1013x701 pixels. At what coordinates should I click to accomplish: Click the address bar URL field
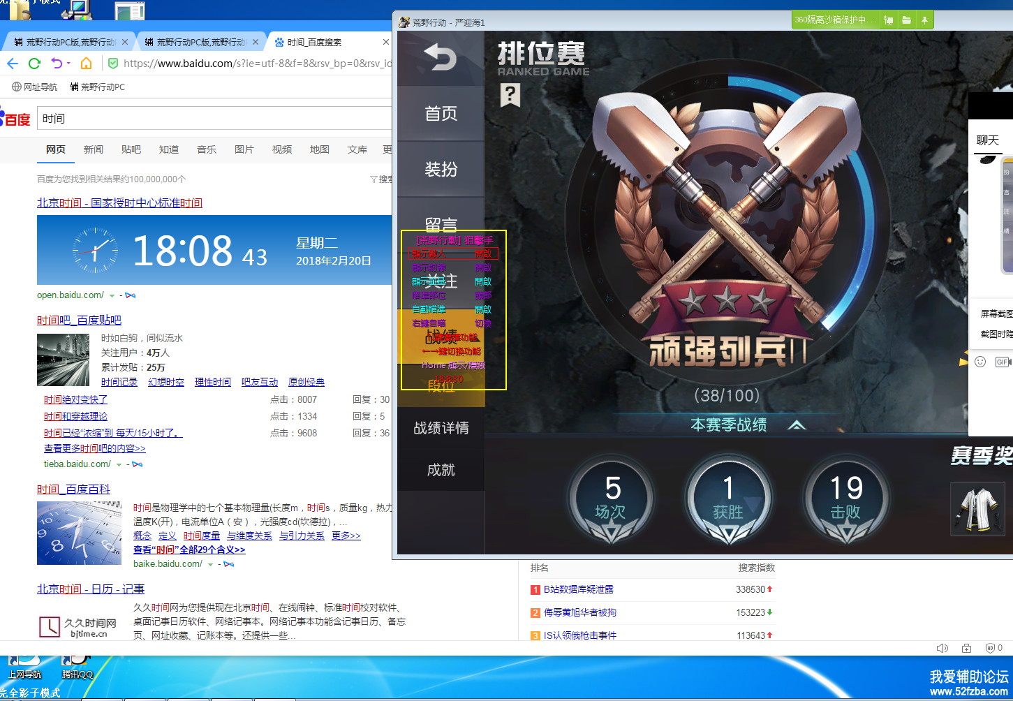[x=257, y=64]
